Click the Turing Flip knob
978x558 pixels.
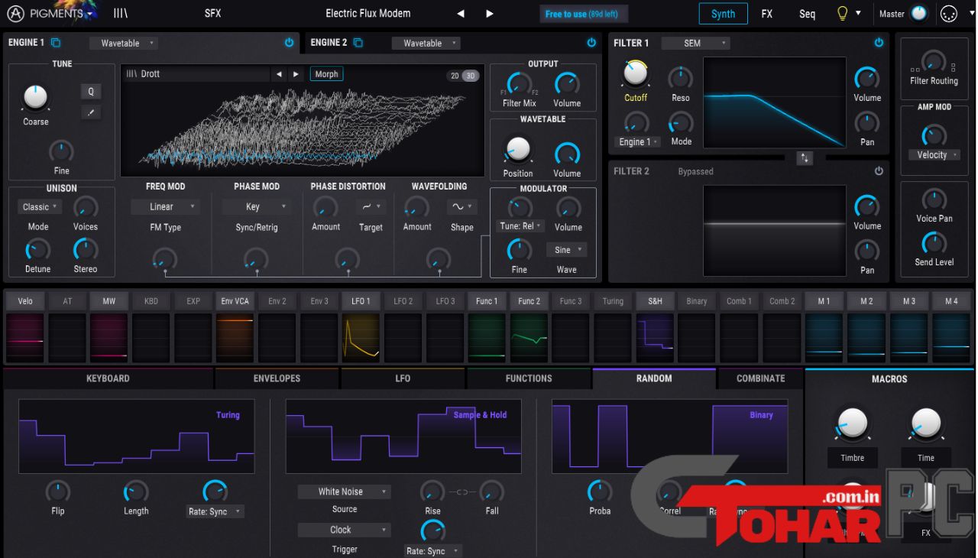[58, 491]
